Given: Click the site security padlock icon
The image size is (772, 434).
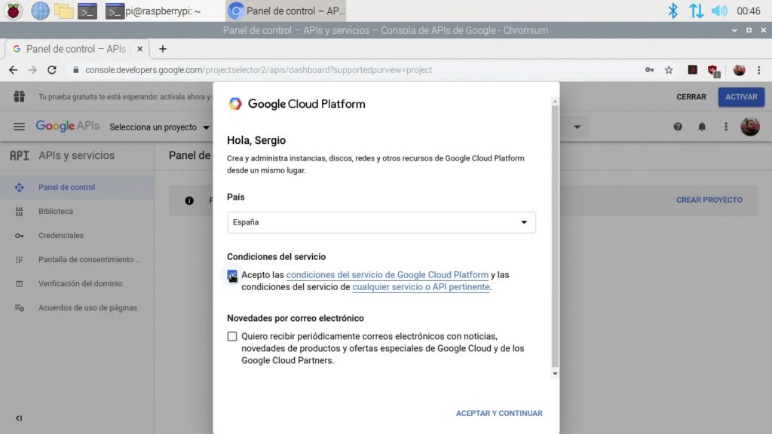Looking at the screenshot, I should coord(75,70).
